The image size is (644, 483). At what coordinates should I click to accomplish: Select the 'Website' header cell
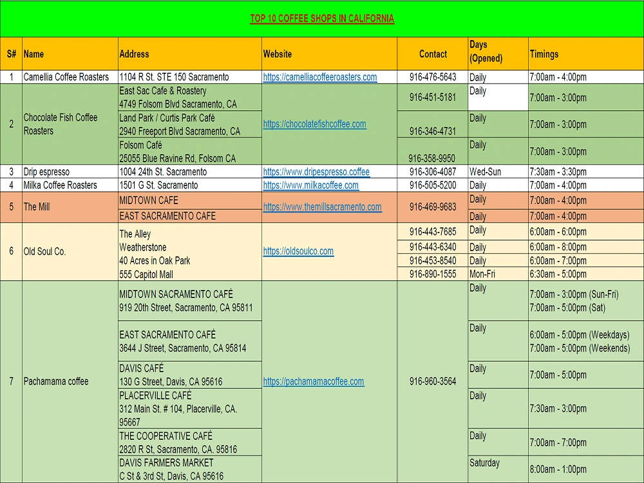coord(329,54)
